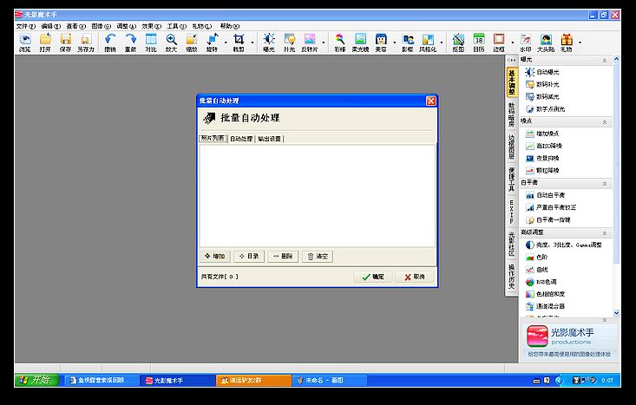
Task: Apply 自动曝光 from the right panel
Action: tap(549, 72)
